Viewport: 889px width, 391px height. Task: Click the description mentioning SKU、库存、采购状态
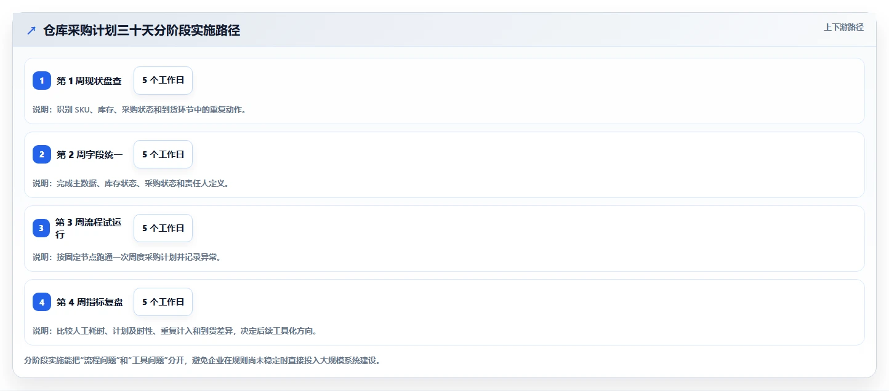tap(140, 109)
